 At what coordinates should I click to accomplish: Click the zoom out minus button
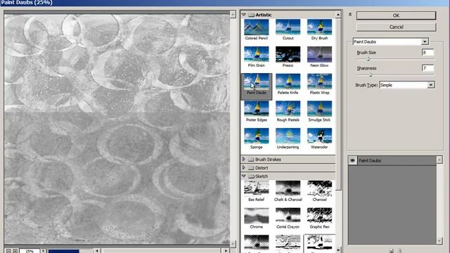(x=8, y=251)
